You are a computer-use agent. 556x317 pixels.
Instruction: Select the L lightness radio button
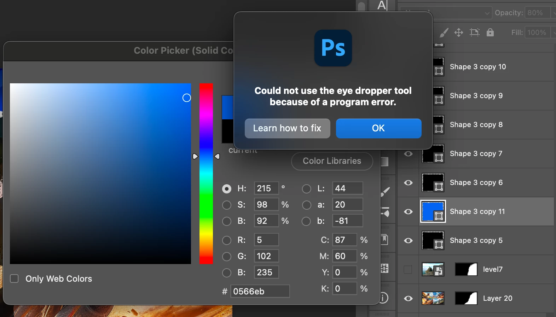pos(307,189)
